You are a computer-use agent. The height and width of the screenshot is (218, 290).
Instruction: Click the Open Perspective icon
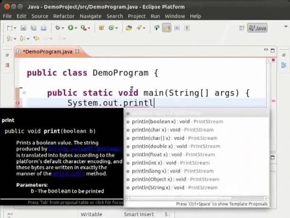pyautogui.click(x=242, y=28)
